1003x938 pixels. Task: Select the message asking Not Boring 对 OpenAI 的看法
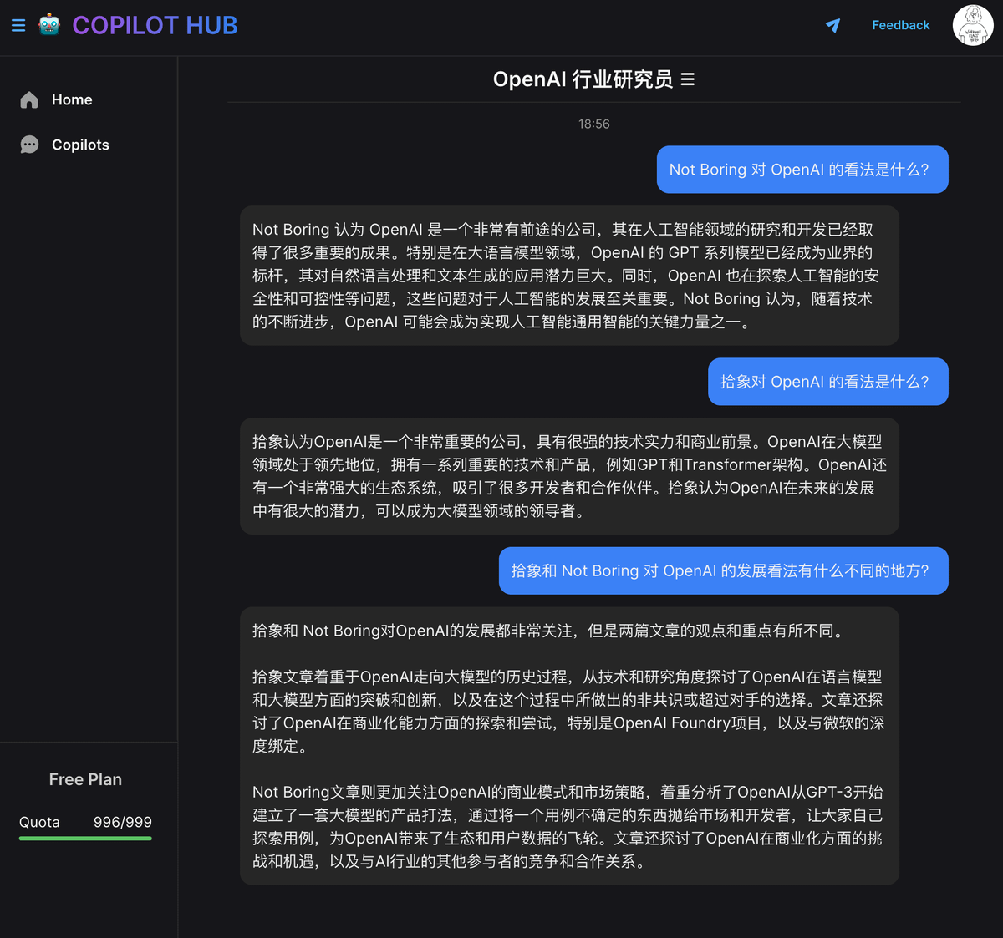[x=802, y=170]
